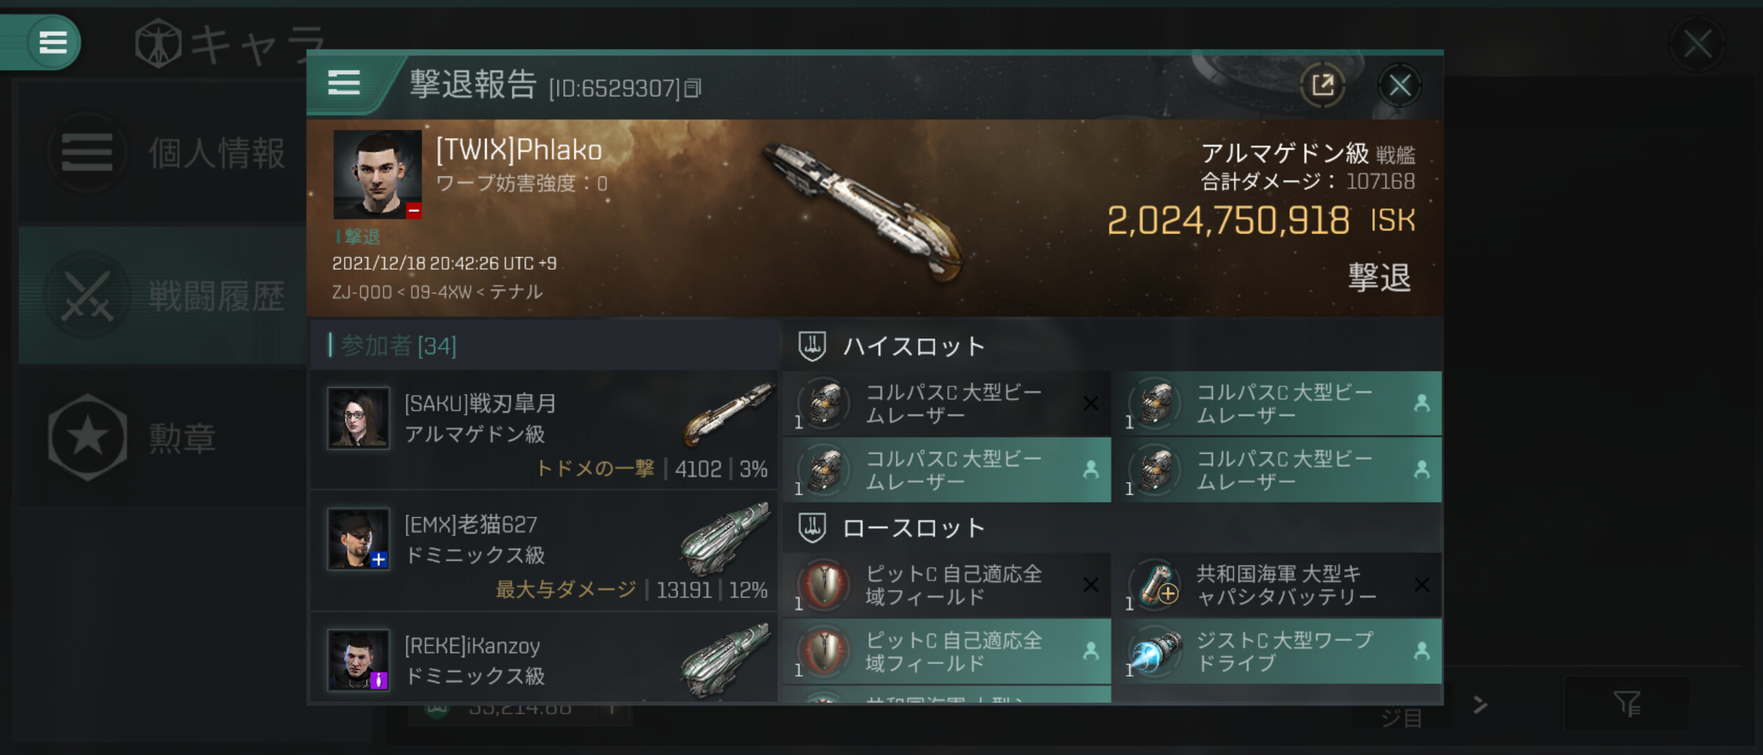Screen dimensions: 1763x755
Task: Open participant [EMX]老猫627 entry
Action: pyautogui.click(x=544, y=552)
